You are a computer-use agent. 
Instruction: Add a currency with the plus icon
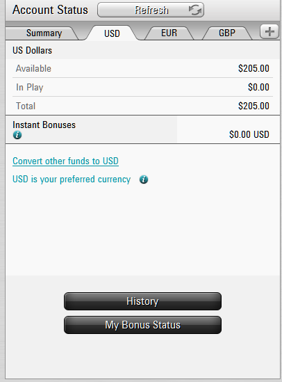269,32
